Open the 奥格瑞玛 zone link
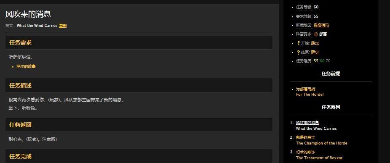 pos(321,25)
